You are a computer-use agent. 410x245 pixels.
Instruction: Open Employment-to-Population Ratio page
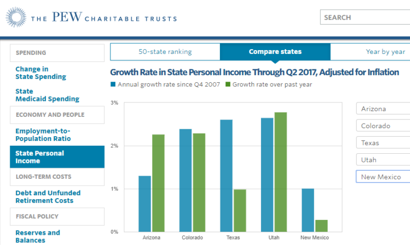coord(43,135)
